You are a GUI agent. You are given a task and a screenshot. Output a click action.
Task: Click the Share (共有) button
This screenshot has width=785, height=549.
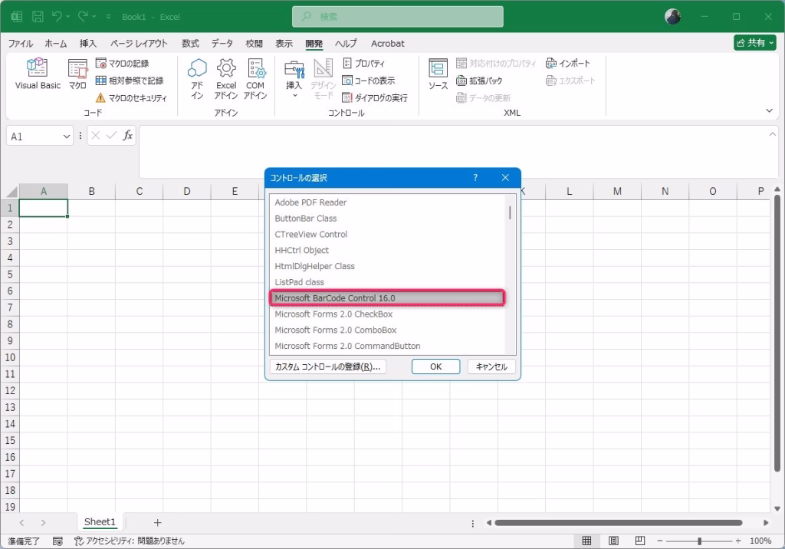(x=755, y=43)
